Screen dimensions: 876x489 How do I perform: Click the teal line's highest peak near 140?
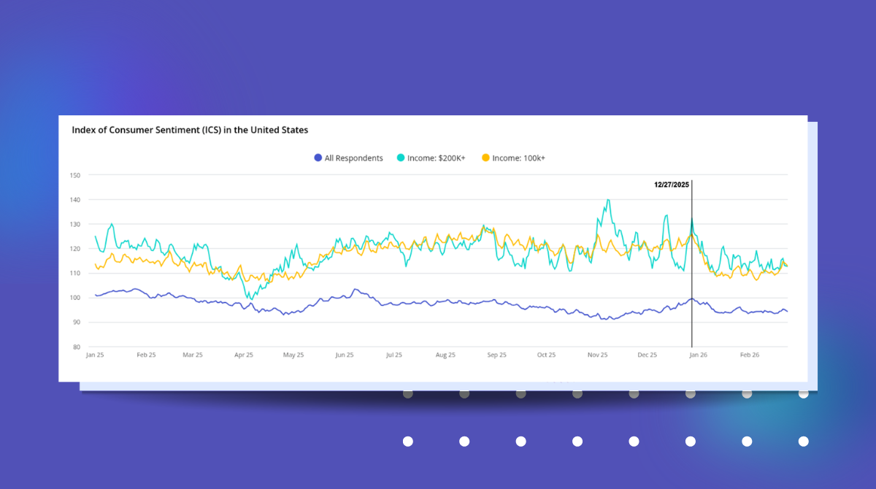(607, 199)
